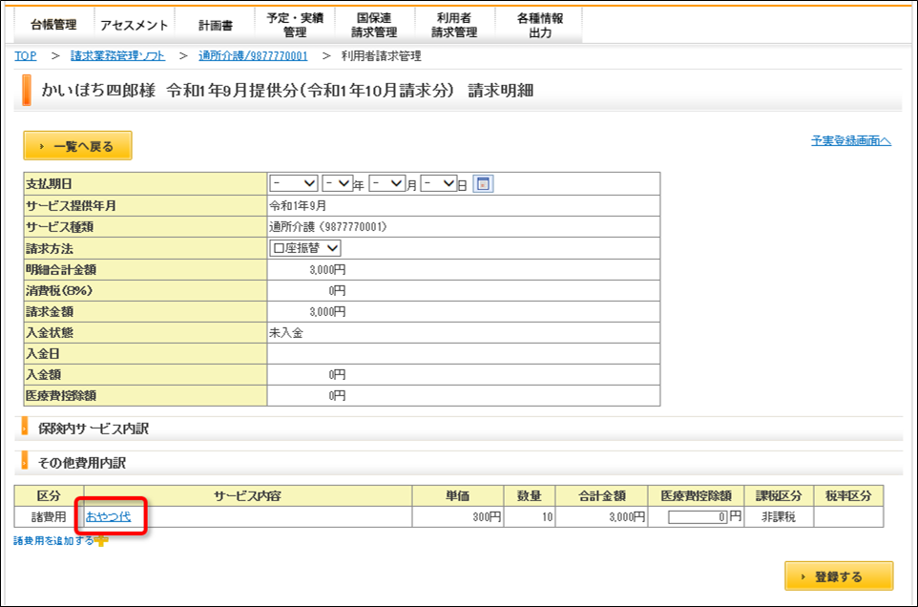Click the 医療費控除額 row 0円 value
918x607 pixels.
point(337,396)
